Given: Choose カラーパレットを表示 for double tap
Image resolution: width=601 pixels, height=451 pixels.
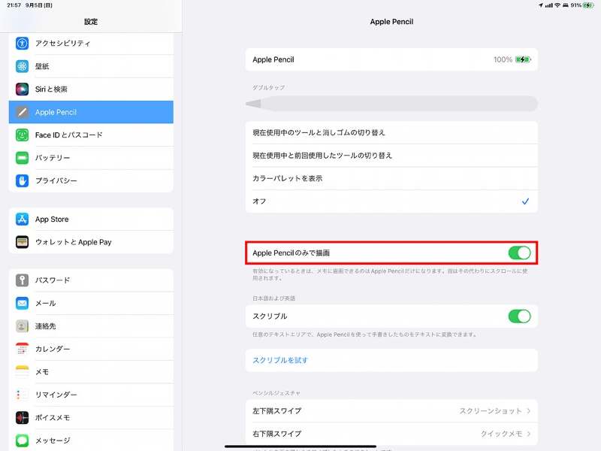Looking at the screenshot, I should click(x=391, y=178).
